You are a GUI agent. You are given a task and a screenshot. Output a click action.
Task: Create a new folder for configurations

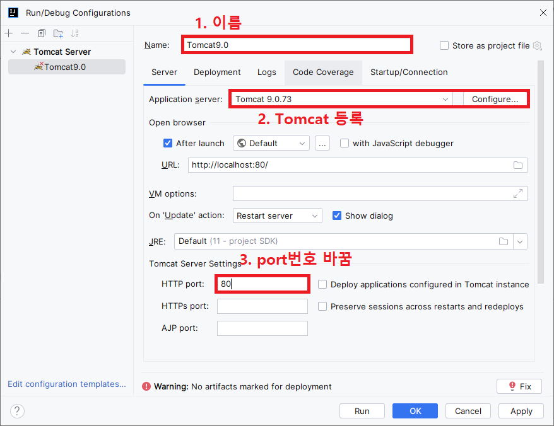pos(58,33)
